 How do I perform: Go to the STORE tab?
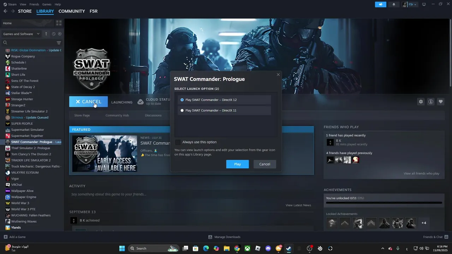(x=25, y=11)
